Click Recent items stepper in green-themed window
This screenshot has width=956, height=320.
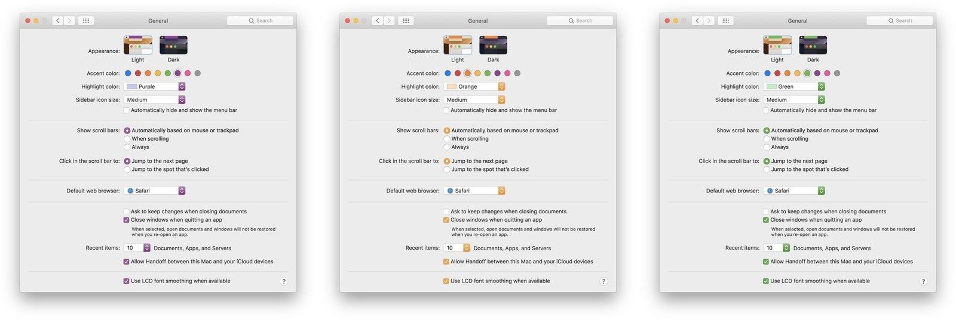click(x=786, y=248)
